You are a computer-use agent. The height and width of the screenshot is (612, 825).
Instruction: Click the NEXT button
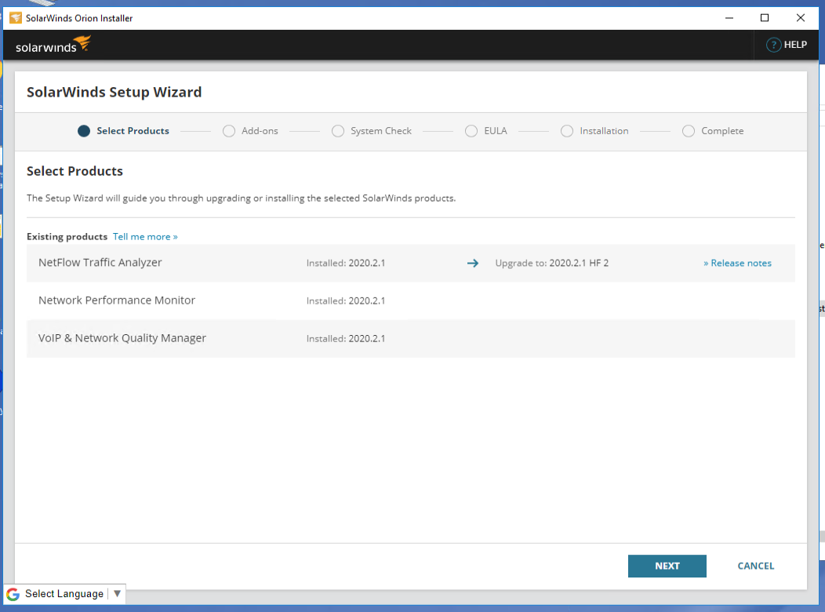click(x=667, y=566)
